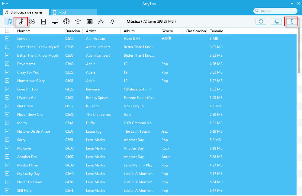Screen dimensions: 302x196
Task: Click into the Buscar search field
Action: pos(275,11)
